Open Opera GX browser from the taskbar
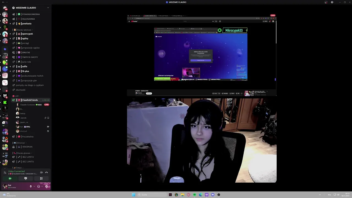The image size is (352, 198). pos(188,195)
